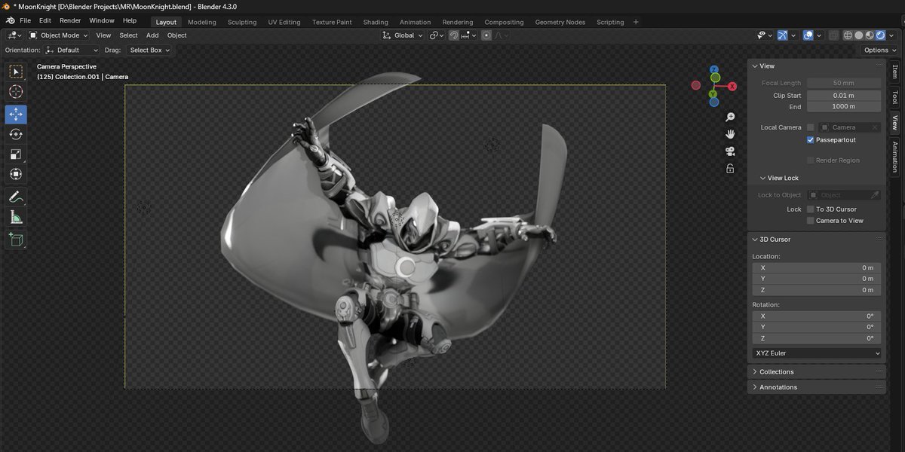The image size is (905, 452).
Task: Toggle snapping magnet button
Action: (454, 35)
